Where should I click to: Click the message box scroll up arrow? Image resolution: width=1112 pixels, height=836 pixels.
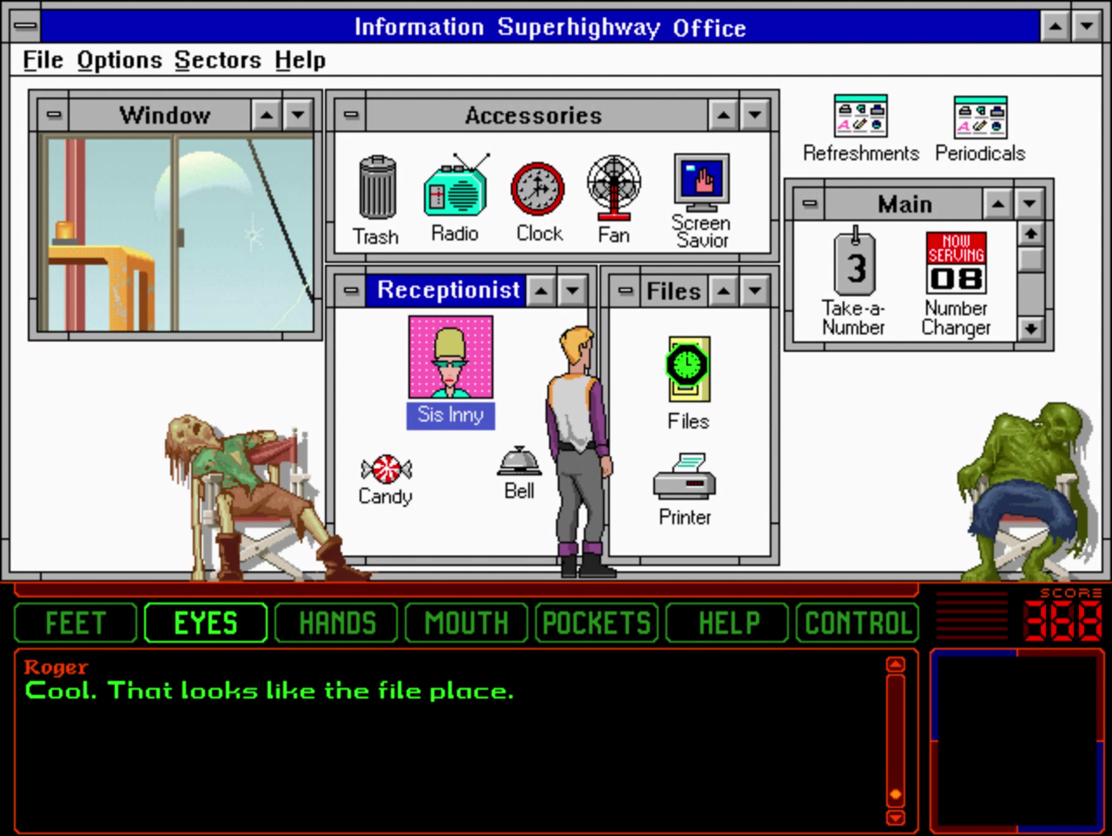click(x=896, y=665)
